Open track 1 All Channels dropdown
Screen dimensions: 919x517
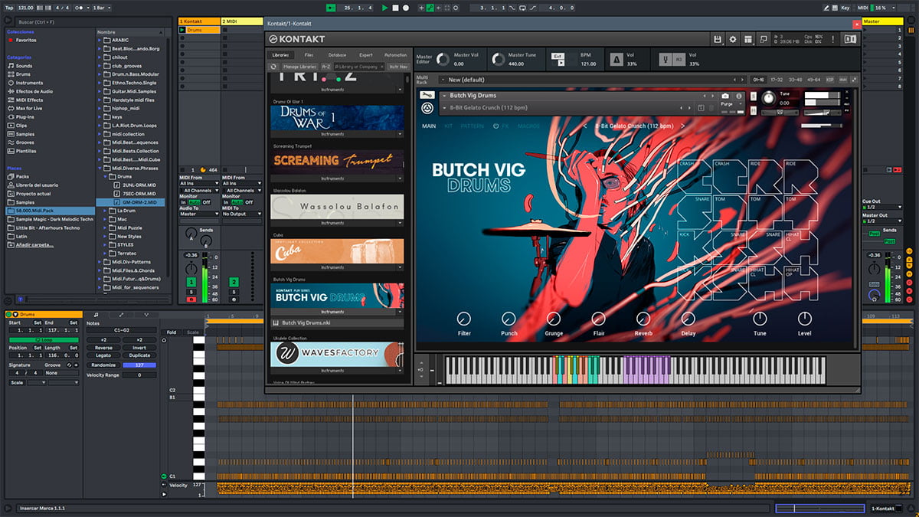tap(201, 191)
